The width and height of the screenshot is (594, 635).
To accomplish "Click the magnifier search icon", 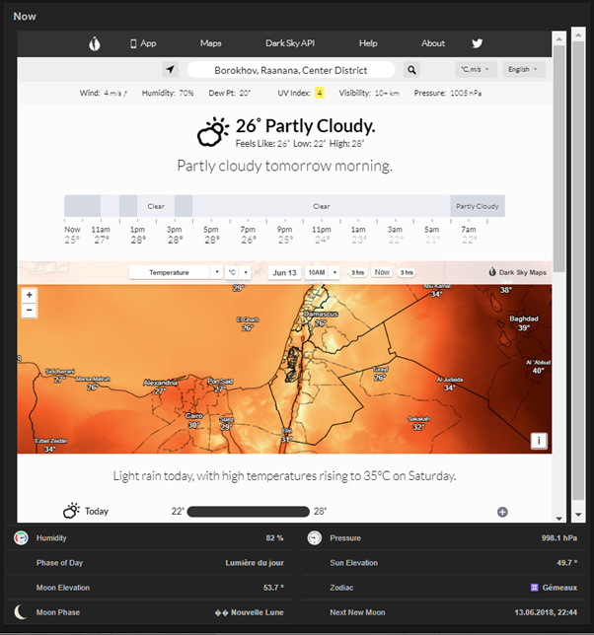I will click(x=411, y=70).
